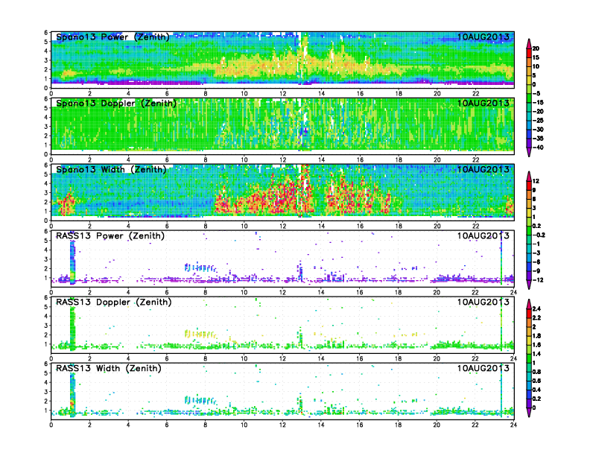
Task: Click the "-0.2" label on the middle colorbar
Action: 539,235
